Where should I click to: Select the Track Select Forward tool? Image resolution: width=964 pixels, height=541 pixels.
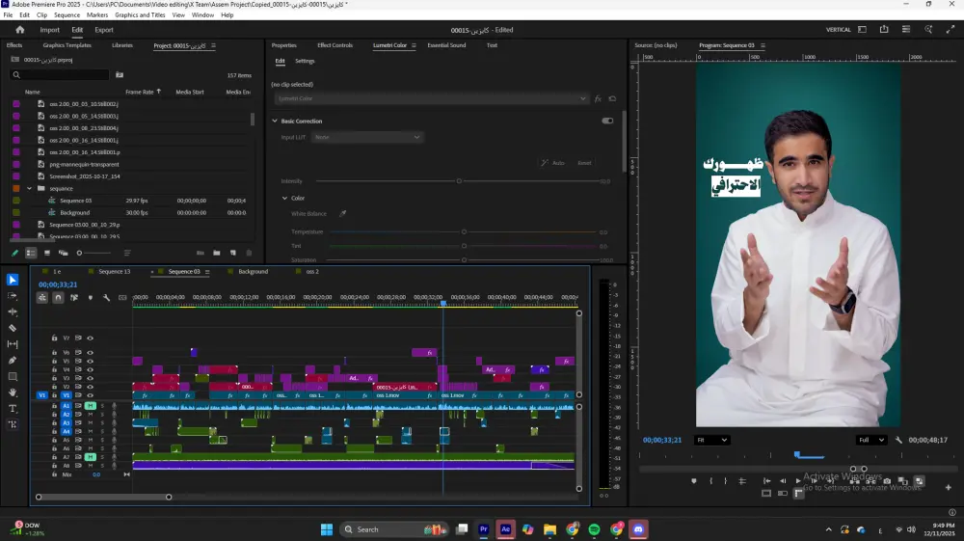click(13, 296)
